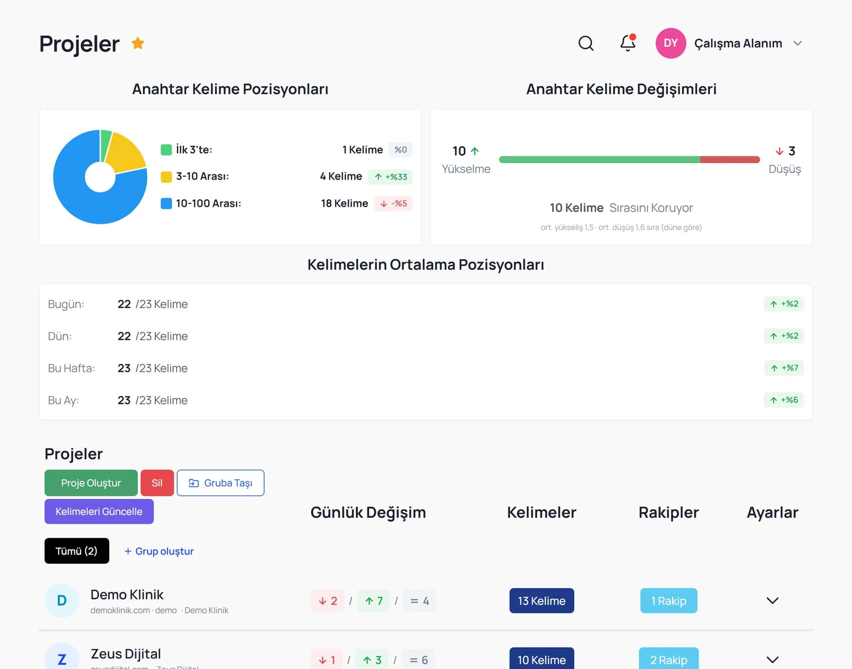Image resolution: width=852 pixels, height=669 pixels.
Task: Open Demo Klinik 1 Rakip button
Action: tap(669, 601)
